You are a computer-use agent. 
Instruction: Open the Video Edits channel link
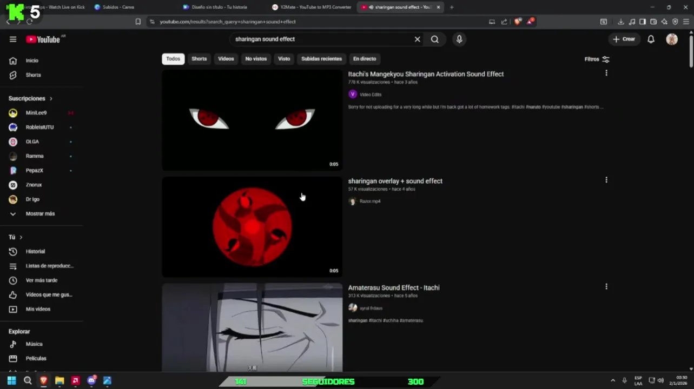[x=371, y=95]
